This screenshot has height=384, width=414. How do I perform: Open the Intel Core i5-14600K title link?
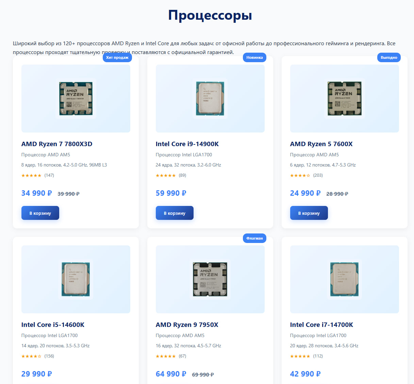pyautogui.click(x=53, y=325)
